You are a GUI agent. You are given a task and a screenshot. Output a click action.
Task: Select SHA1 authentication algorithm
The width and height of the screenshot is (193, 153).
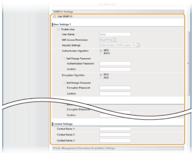pos(101,53)
